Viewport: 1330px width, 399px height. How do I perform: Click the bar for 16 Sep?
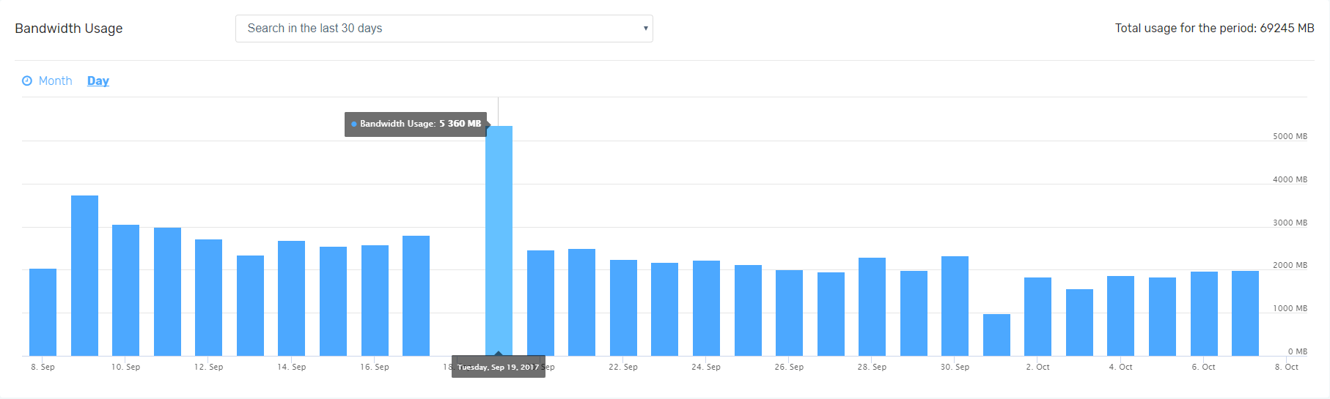point(375,301)
